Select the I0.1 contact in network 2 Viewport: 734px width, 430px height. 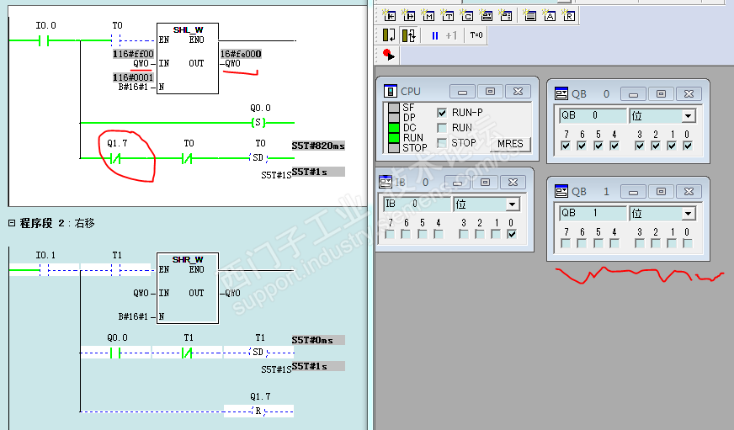(45, 270)
